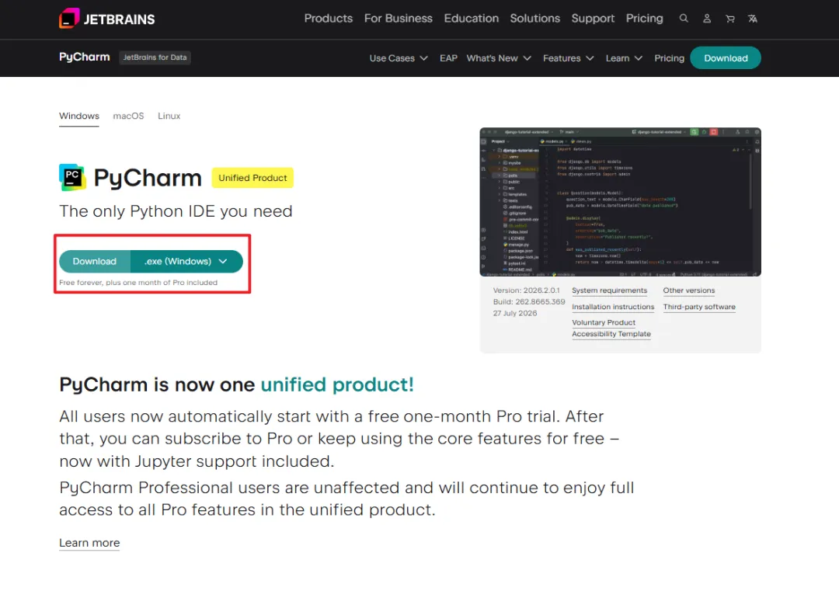The width and height of the screenshot is (839, 605).
Task: Open the shopping cart icon
Action: click(729, 19)
